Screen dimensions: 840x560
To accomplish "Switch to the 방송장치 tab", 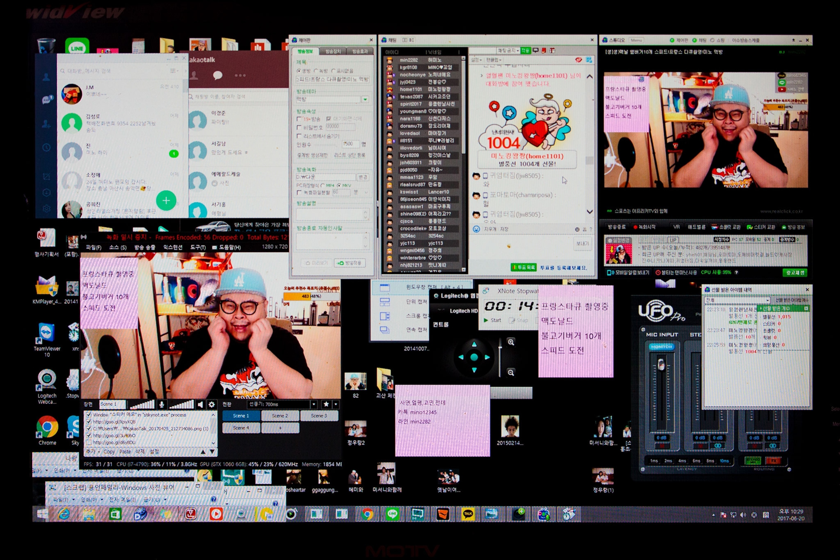I will tap(333, 51).
